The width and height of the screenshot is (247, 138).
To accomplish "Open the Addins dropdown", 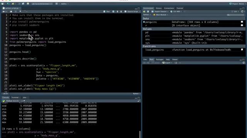I will 65,4.
